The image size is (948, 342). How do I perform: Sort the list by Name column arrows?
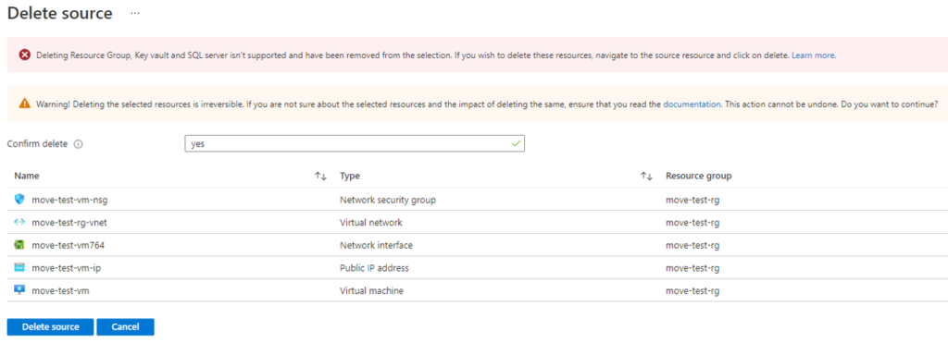tap(320, 177)
